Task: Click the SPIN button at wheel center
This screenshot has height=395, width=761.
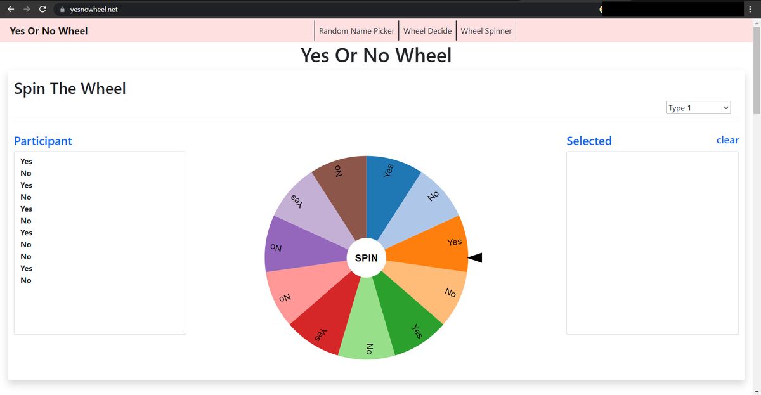Action: tap(366, 257)
